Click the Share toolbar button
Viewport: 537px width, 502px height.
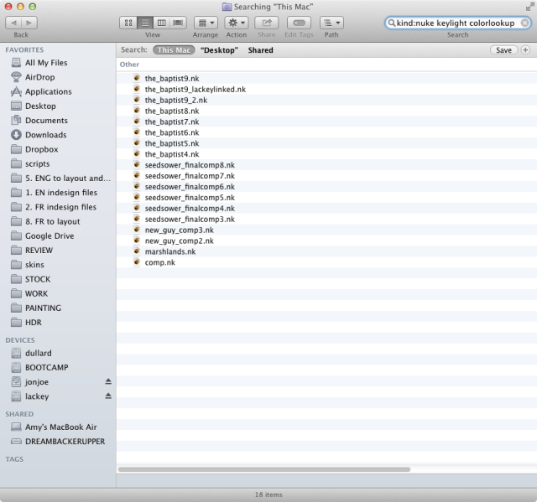coord(267,23)
